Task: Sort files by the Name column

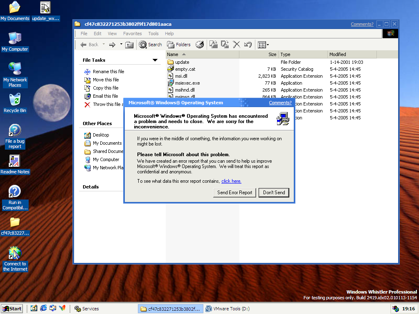Action: coord(202,54)
